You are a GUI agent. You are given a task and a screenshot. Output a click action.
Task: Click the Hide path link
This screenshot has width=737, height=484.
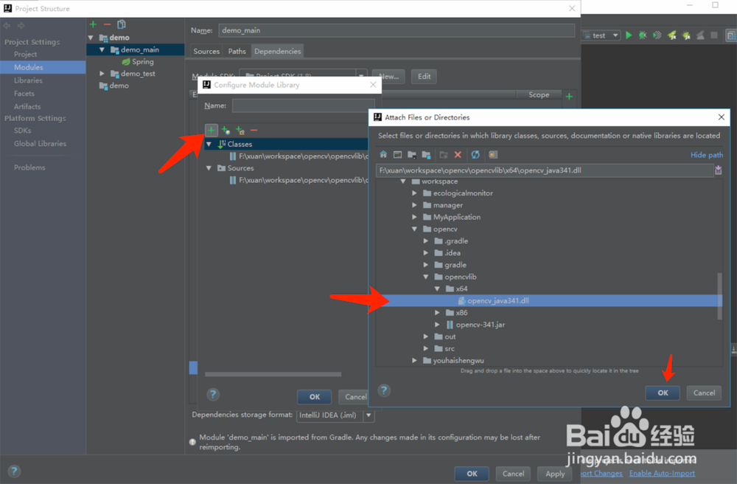coord(707,155)
